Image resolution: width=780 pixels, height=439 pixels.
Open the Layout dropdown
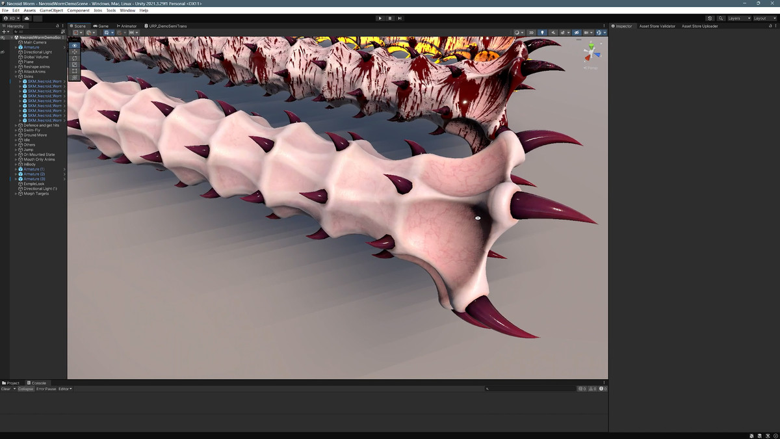coord(764,18)
